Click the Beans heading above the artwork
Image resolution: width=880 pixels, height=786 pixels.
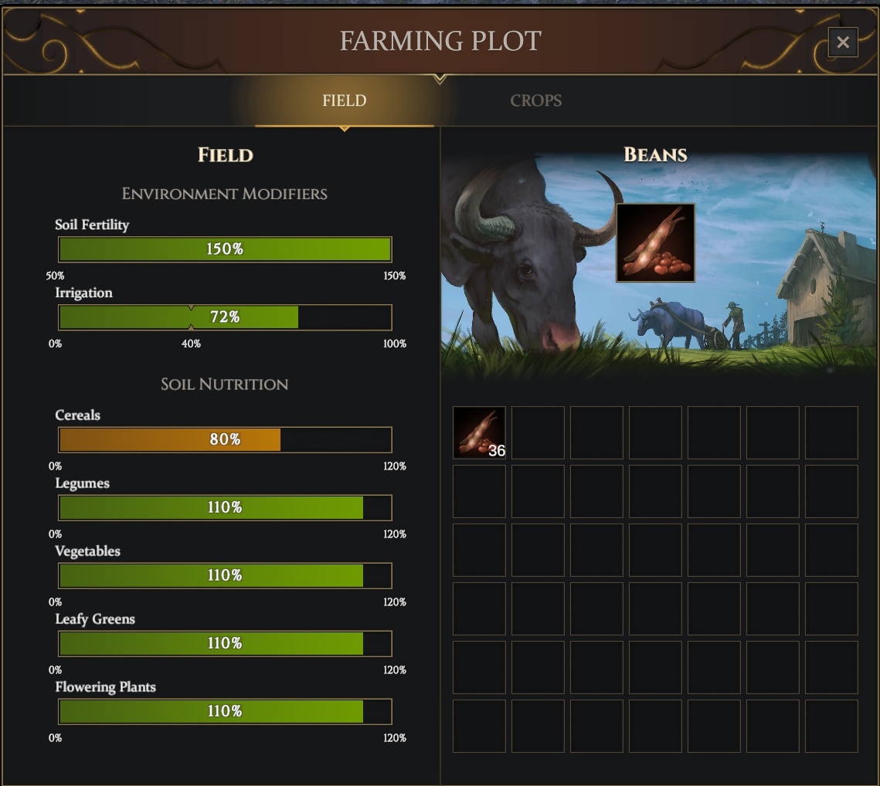tap(655, 155)
